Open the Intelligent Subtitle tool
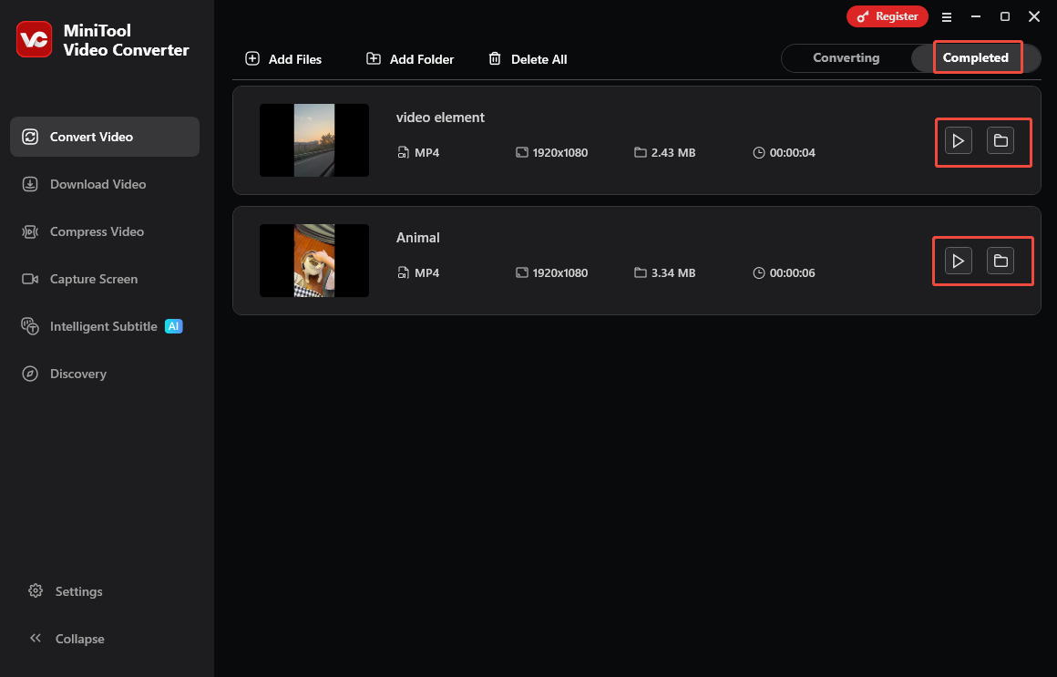Viewport: 1057px width, 677px height. pyautogui.click(x=104, y=326)
